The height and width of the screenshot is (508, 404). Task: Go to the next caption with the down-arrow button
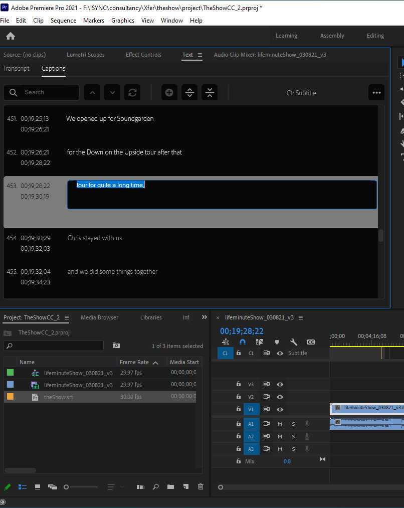(x=112, y=92)
